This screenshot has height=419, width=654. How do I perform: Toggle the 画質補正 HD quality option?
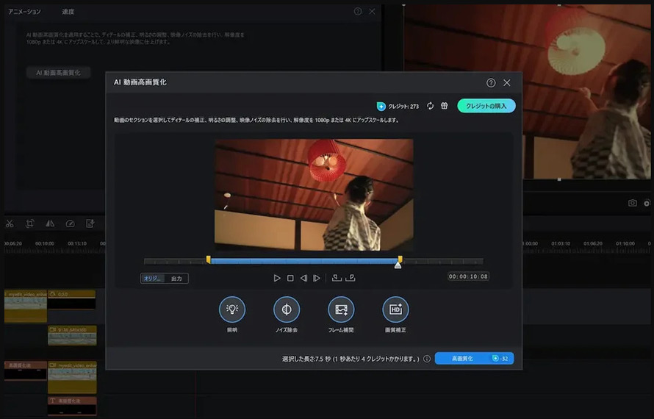[x=395, y=309]
